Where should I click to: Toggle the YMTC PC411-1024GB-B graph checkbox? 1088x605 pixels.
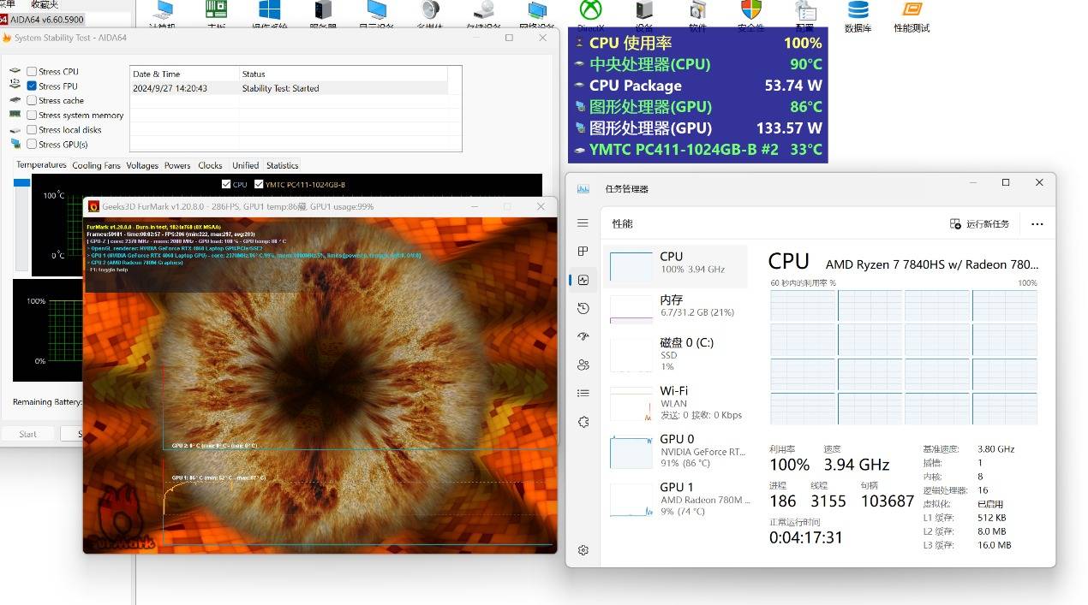pyautogui.click(x=259, y=184)
